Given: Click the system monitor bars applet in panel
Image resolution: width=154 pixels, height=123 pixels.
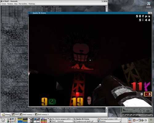Looking at the screenshot, I should click(43, 120).
